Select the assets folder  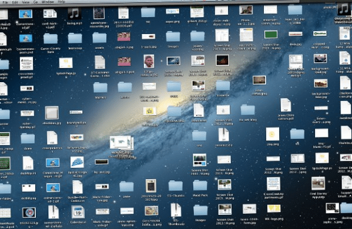pyautogui.click(x=99, y=38)
